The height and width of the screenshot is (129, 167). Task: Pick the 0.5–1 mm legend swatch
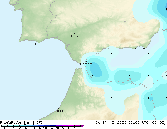pos(11,126)
